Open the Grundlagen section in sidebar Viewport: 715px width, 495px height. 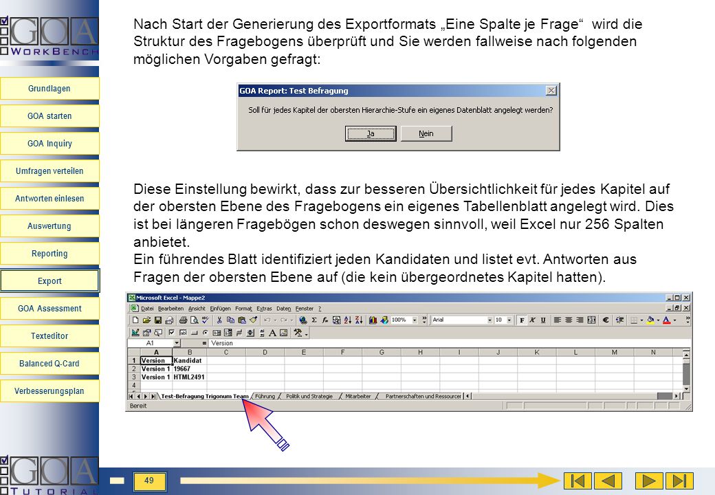coord(49,89)
